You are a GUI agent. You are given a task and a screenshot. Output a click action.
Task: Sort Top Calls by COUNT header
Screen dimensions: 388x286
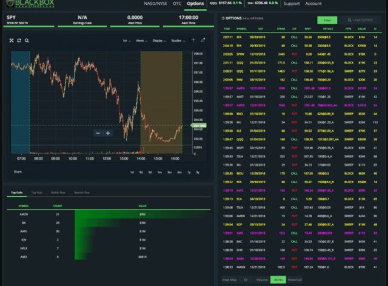[x=58, y=206]
